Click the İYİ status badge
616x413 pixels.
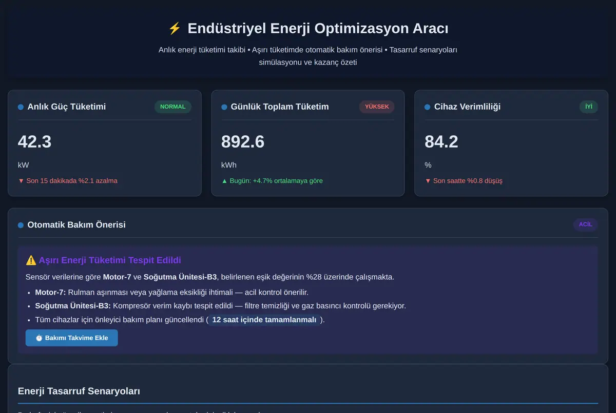589,107
